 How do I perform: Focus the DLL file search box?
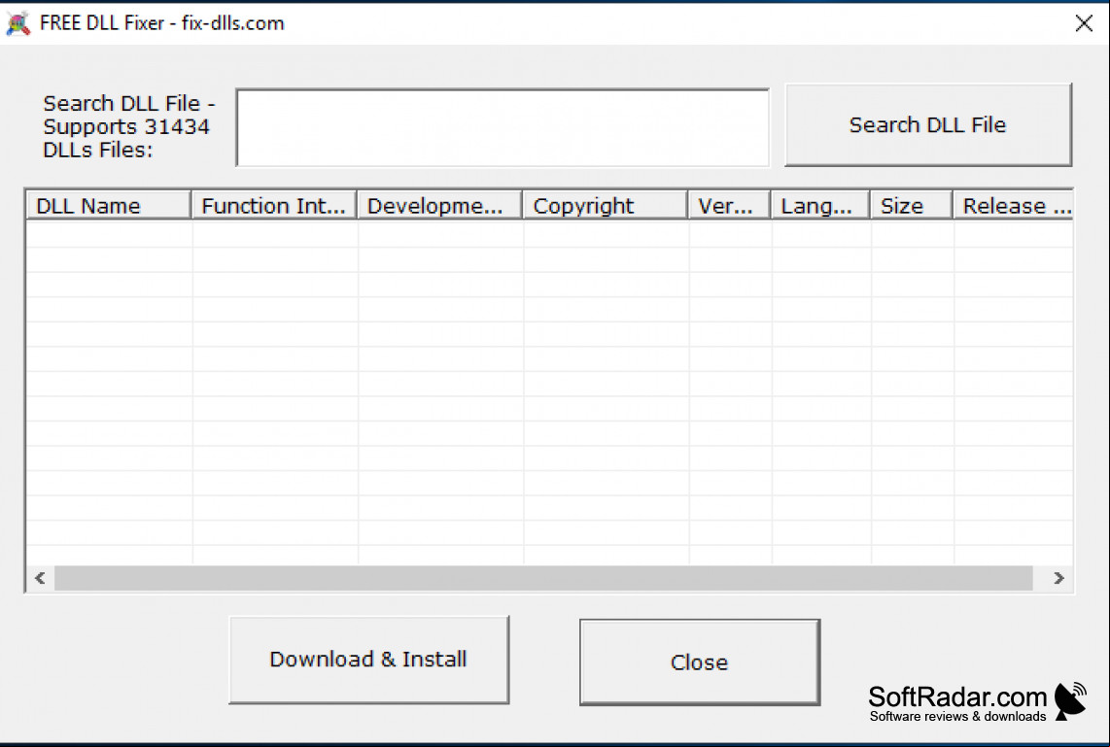[x=503, y=128]
